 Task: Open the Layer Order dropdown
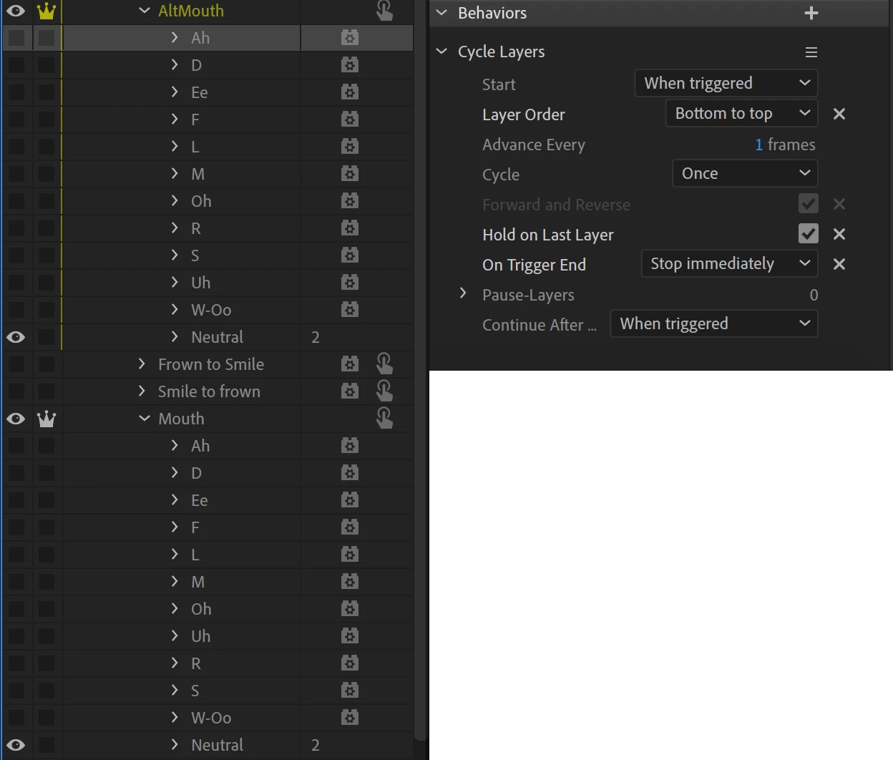pyautogui.click(x=741, y=113)
